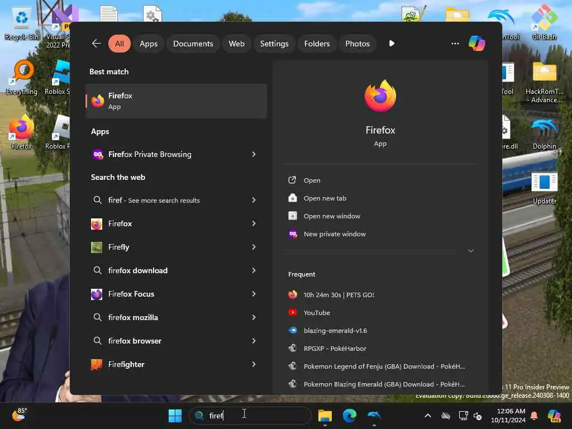Viewport: 572px width, 429px height.
Task: Click the Firefighter result thumbnail
Action: [97, 364]
